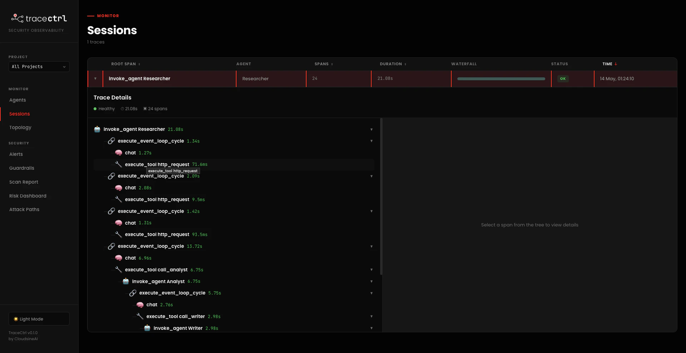Collapse the 1.34s execute_event_loop_cycle node
The height and width of the screenshot is (353, 686).
click(x=372, y=141)
